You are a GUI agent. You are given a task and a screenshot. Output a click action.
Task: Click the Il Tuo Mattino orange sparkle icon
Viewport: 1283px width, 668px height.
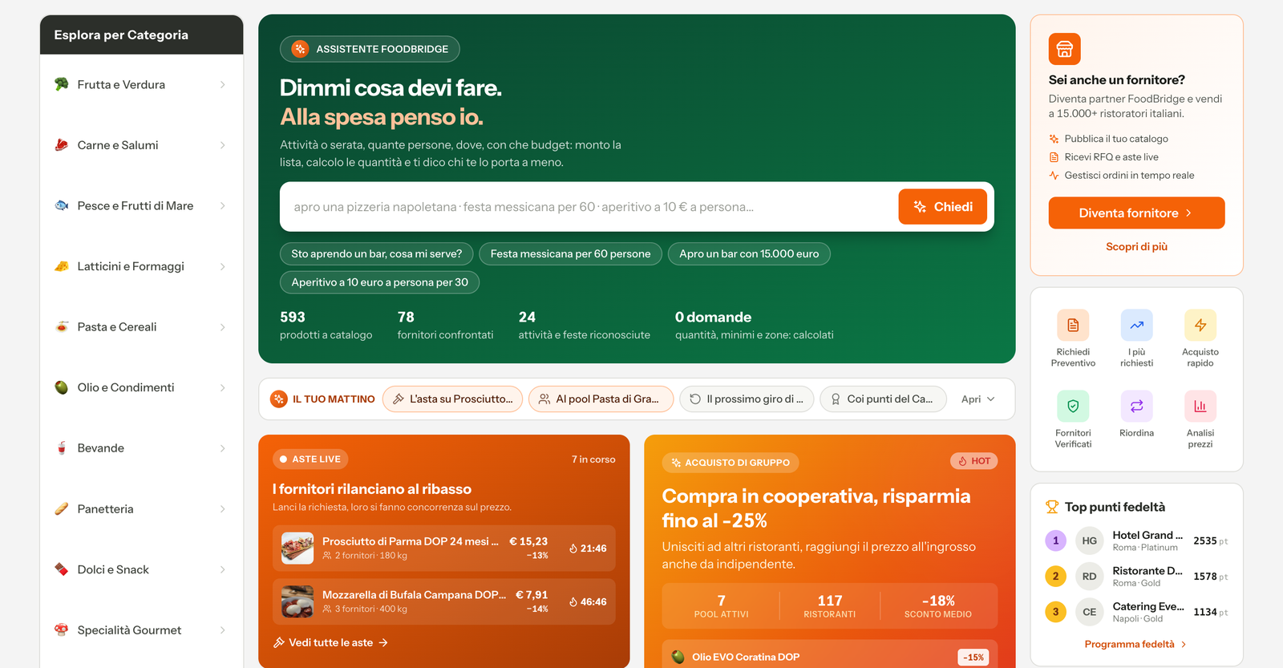coord(279,399)
